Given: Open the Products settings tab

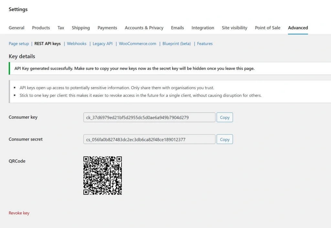Looking at the screenshot, I should pyautogui.click(x=41, y=28).
